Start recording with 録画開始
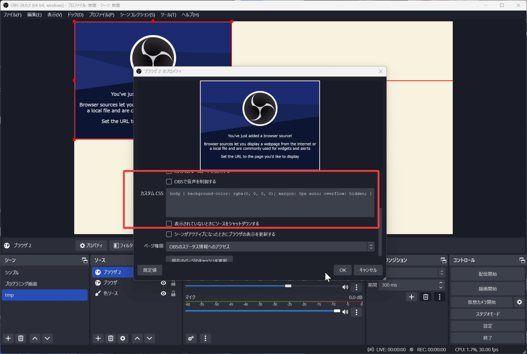The height and width of the screenshot is (354, 527). (x=487, y=289)
